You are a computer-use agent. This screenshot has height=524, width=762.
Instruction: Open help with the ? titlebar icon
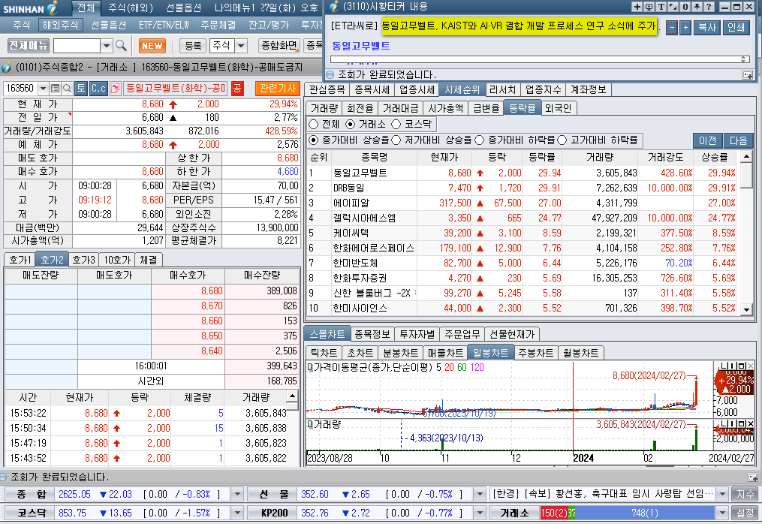point(709,7)
